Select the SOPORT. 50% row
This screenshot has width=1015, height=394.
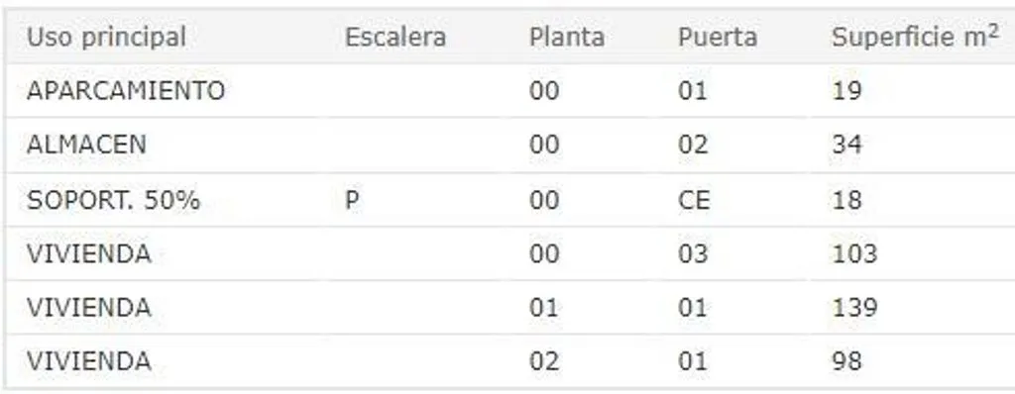click(x=510, y=200)
